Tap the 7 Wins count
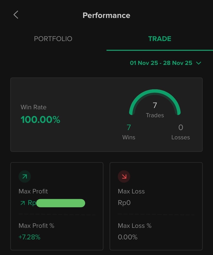This screenshot has width=213, height=255. pos(129,128)
